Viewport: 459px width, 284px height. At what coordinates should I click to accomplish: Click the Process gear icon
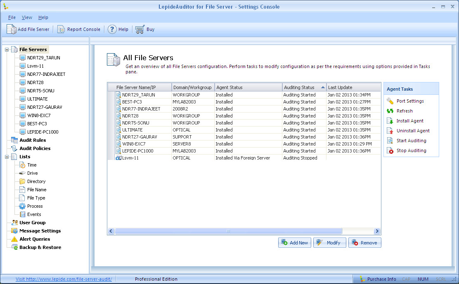tap(22, 206)
